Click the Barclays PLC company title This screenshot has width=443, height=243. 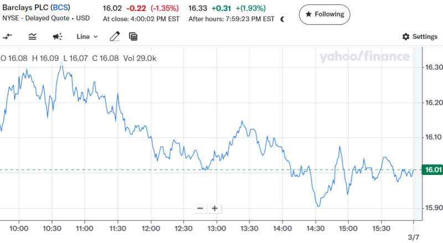[24, 8]
